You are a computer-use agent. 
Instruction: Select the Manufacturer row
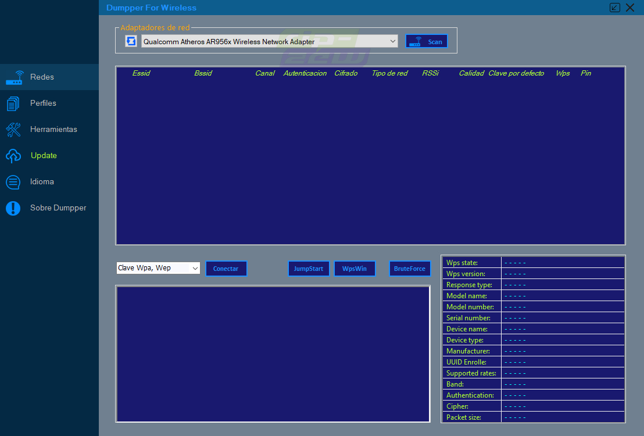pos(533,351)
